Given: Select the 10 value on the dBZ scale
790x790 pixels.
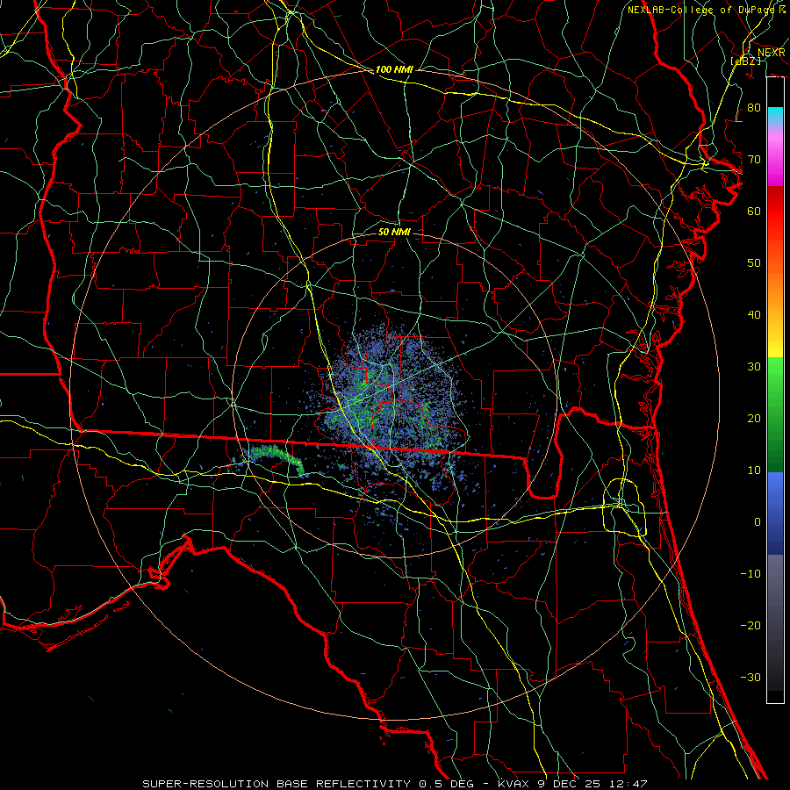Looking at the screenshot, I should (754, 470).
